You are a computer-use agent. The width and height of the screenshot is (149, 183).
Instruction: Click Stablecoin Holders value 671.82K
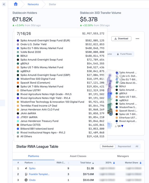23,19
